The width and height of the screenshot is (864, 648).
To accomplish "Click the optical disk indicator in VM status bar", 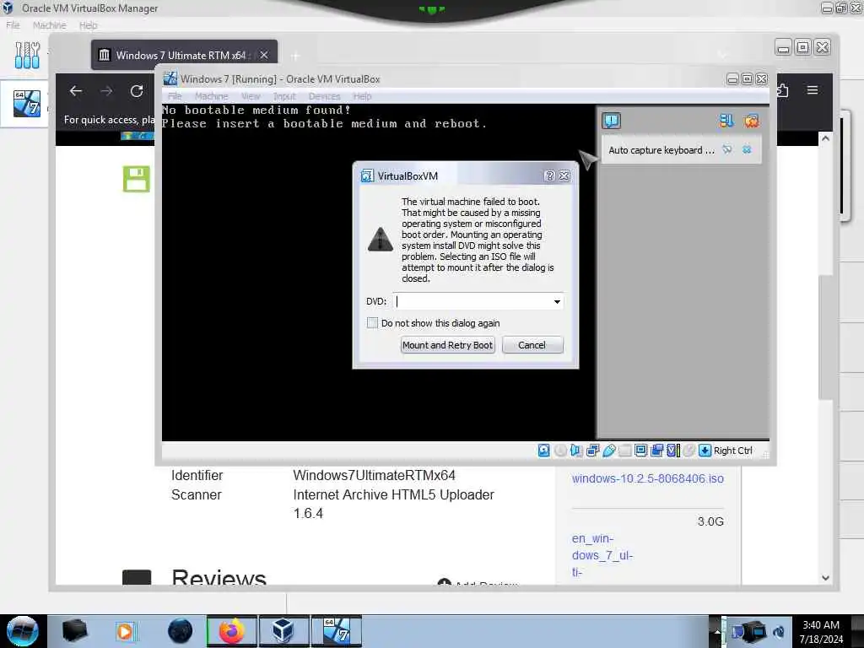I will pos(560,451).
